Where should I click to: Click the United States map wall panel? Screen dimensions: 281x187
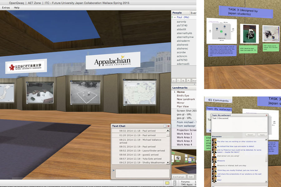click(140, 92)
